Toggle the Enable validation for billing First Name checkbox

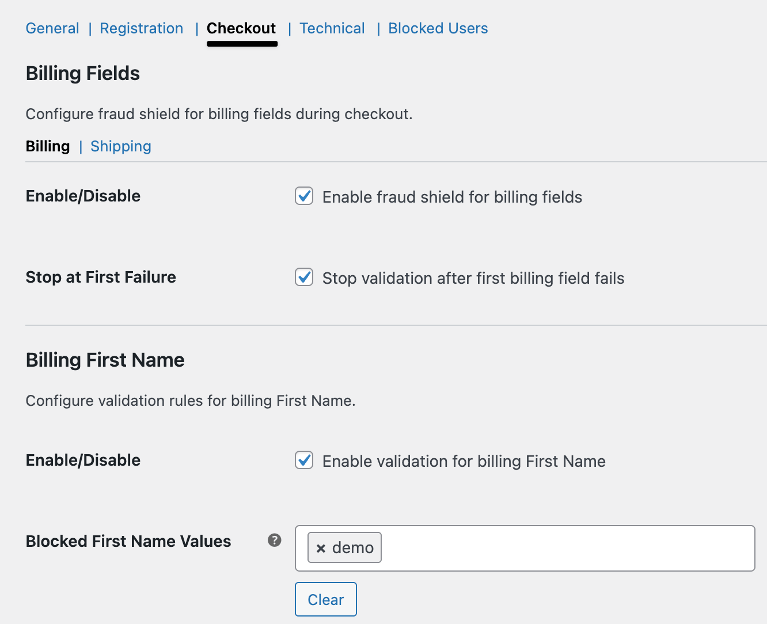tap(304, 461)
